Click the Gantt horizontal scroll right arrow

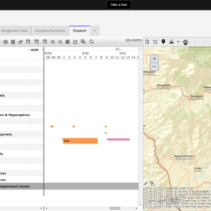137,208
